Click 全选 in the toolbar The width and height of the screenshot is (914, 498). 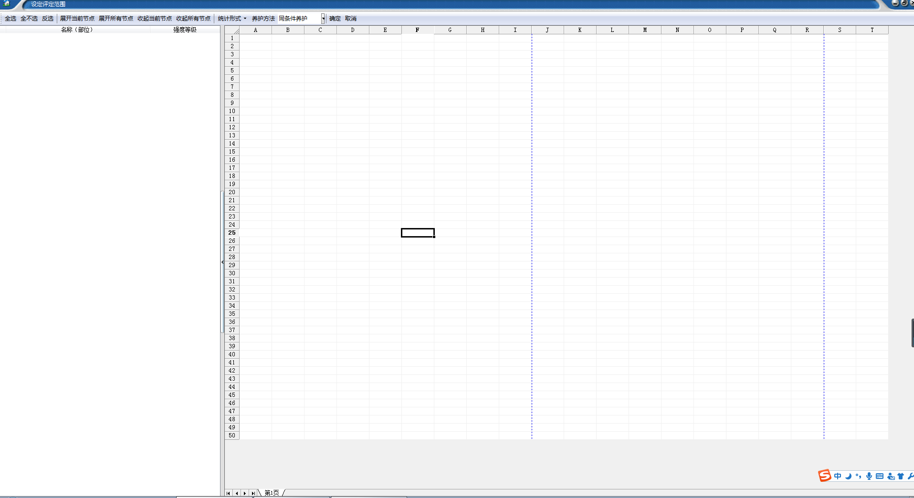11,19
